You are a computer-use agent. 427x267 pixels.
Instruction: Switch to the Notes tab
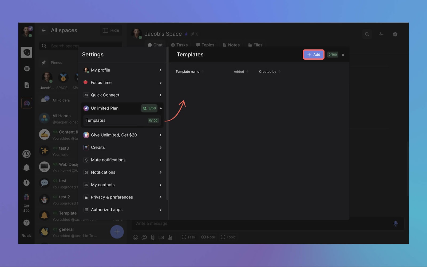pyautogui.click(x=231, y=45)
